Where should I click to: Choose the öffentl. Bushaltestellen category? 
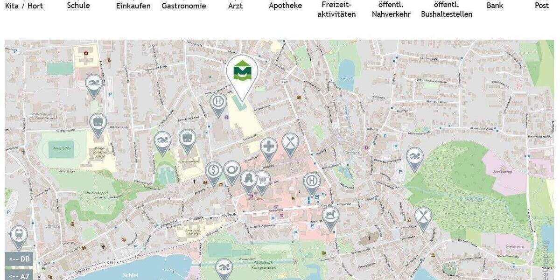447,9
